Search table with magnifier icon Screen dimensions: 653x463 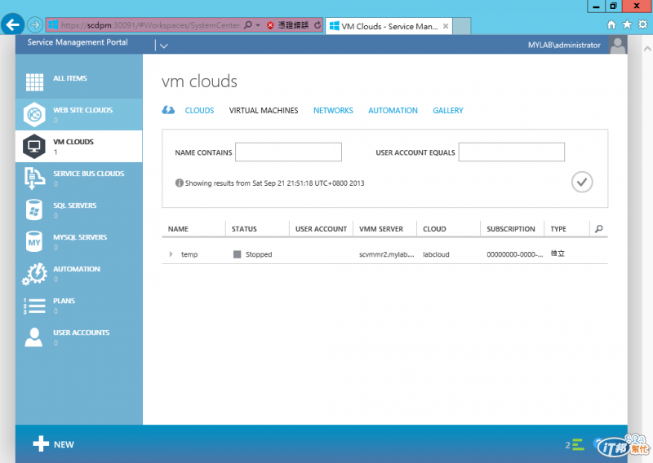tap(599, 229)
